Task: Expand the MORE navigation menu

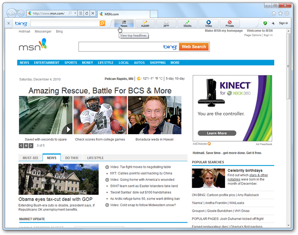Action: click(175, 63)
